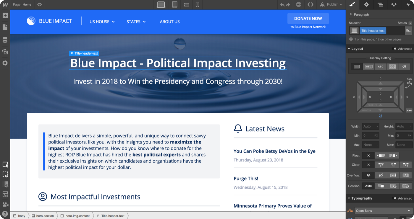
Task: Switch to the Style Manager tab
Action: [x=394, y=4]
